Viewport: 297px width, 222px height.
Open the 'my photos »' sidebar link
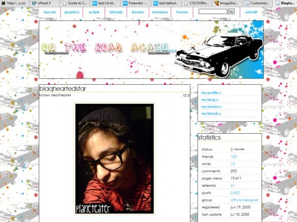click(211, 107)
